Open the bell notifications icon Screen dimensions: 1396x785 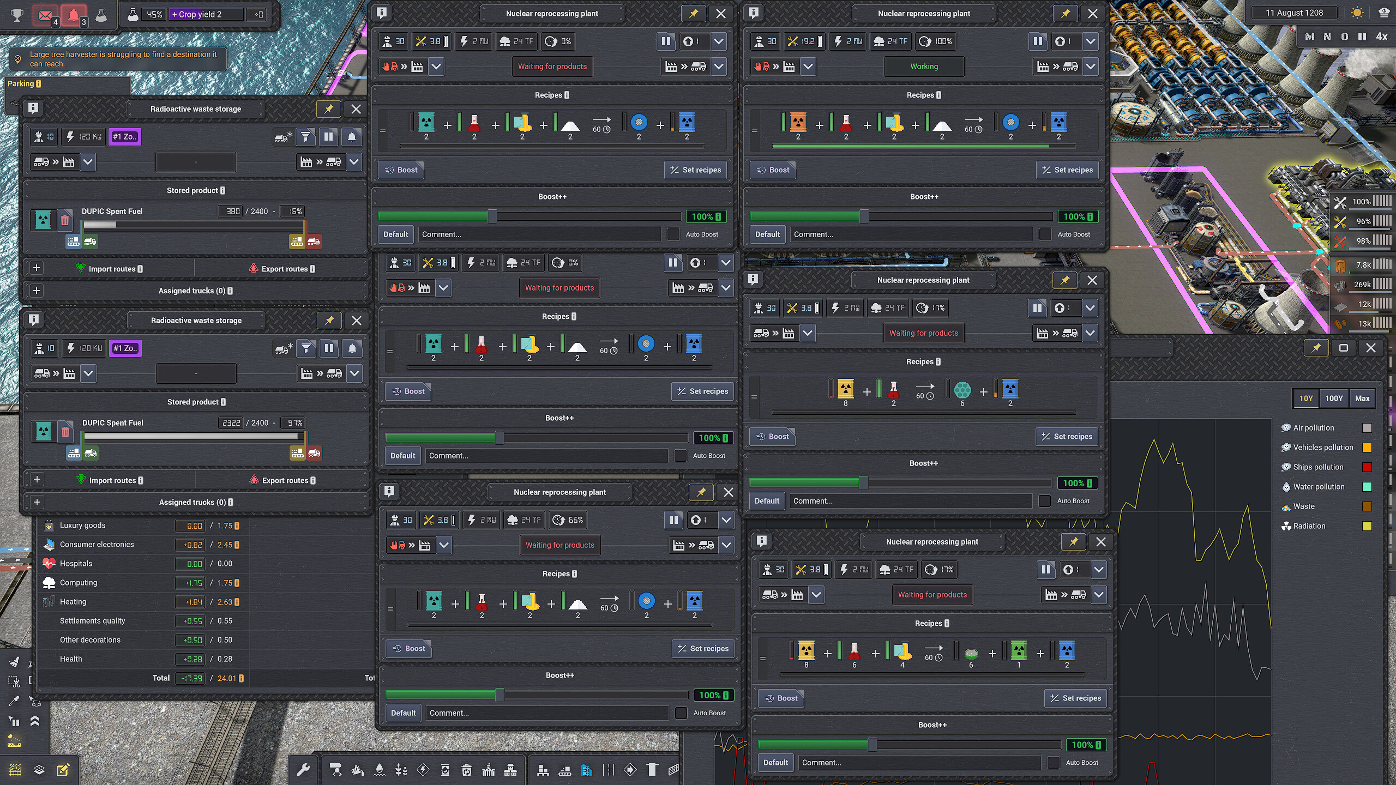[x=74, y=15]
